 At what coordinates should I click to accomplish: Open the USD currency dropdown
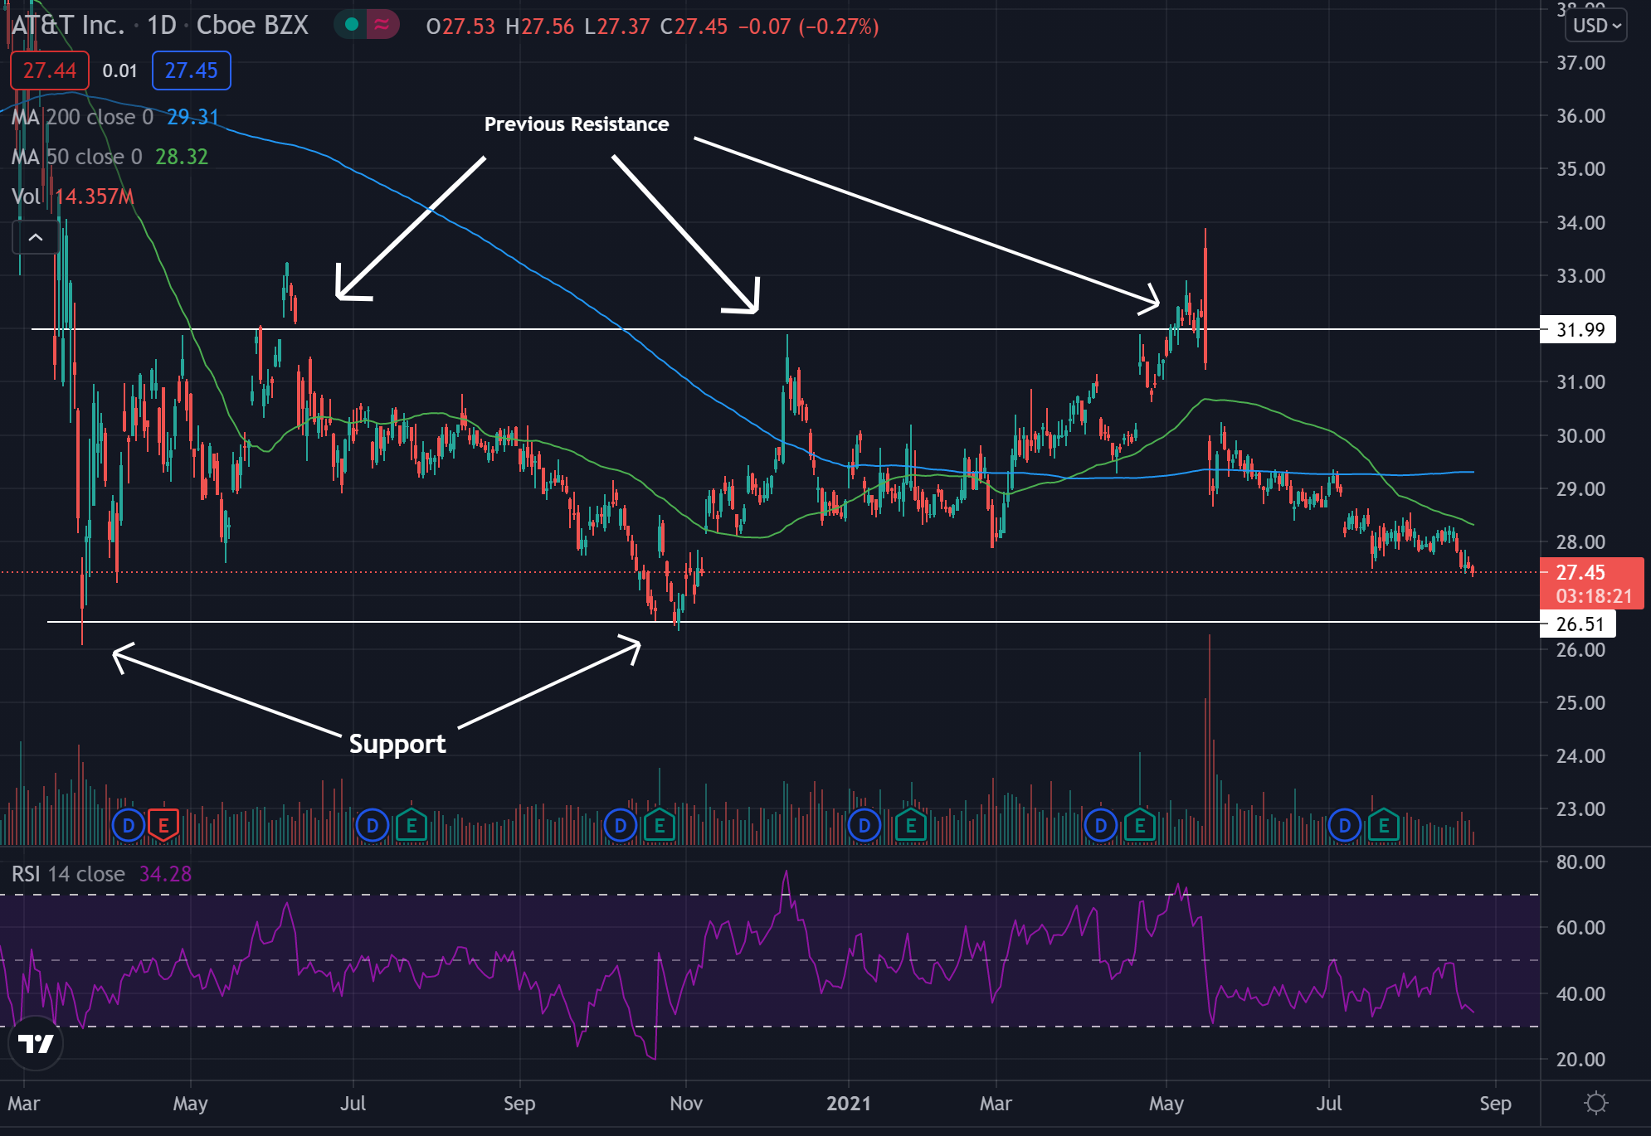pyautogui.click(x=1595, y=26)
